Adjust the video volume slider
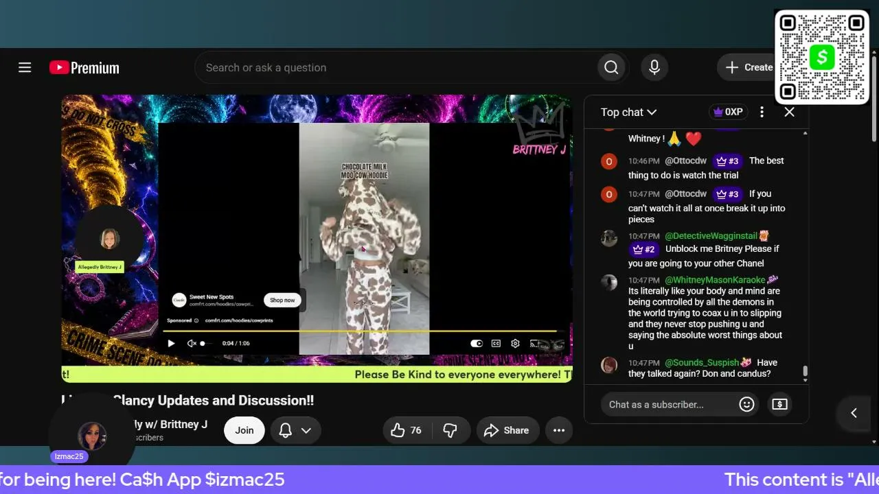Screen dimensions: 879x494 [x=207, y=343]
